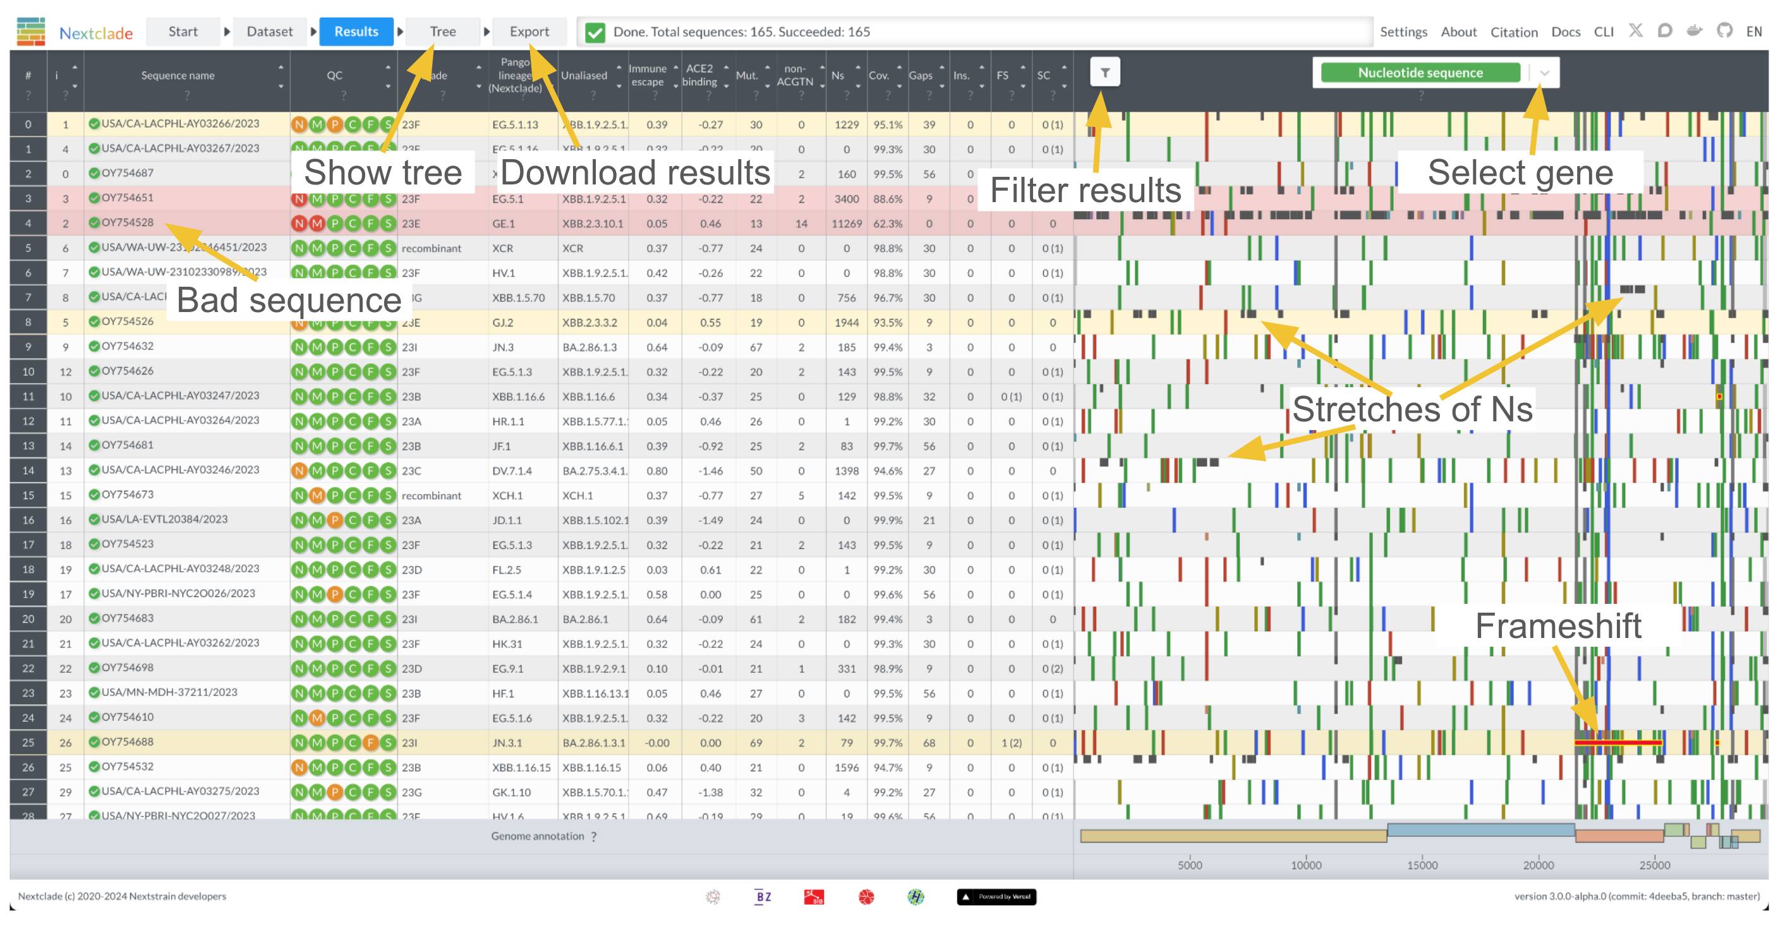Click the tan ORF1a gene bar in genome annotation
The image size is (1778, 926).
point(1233,836)
